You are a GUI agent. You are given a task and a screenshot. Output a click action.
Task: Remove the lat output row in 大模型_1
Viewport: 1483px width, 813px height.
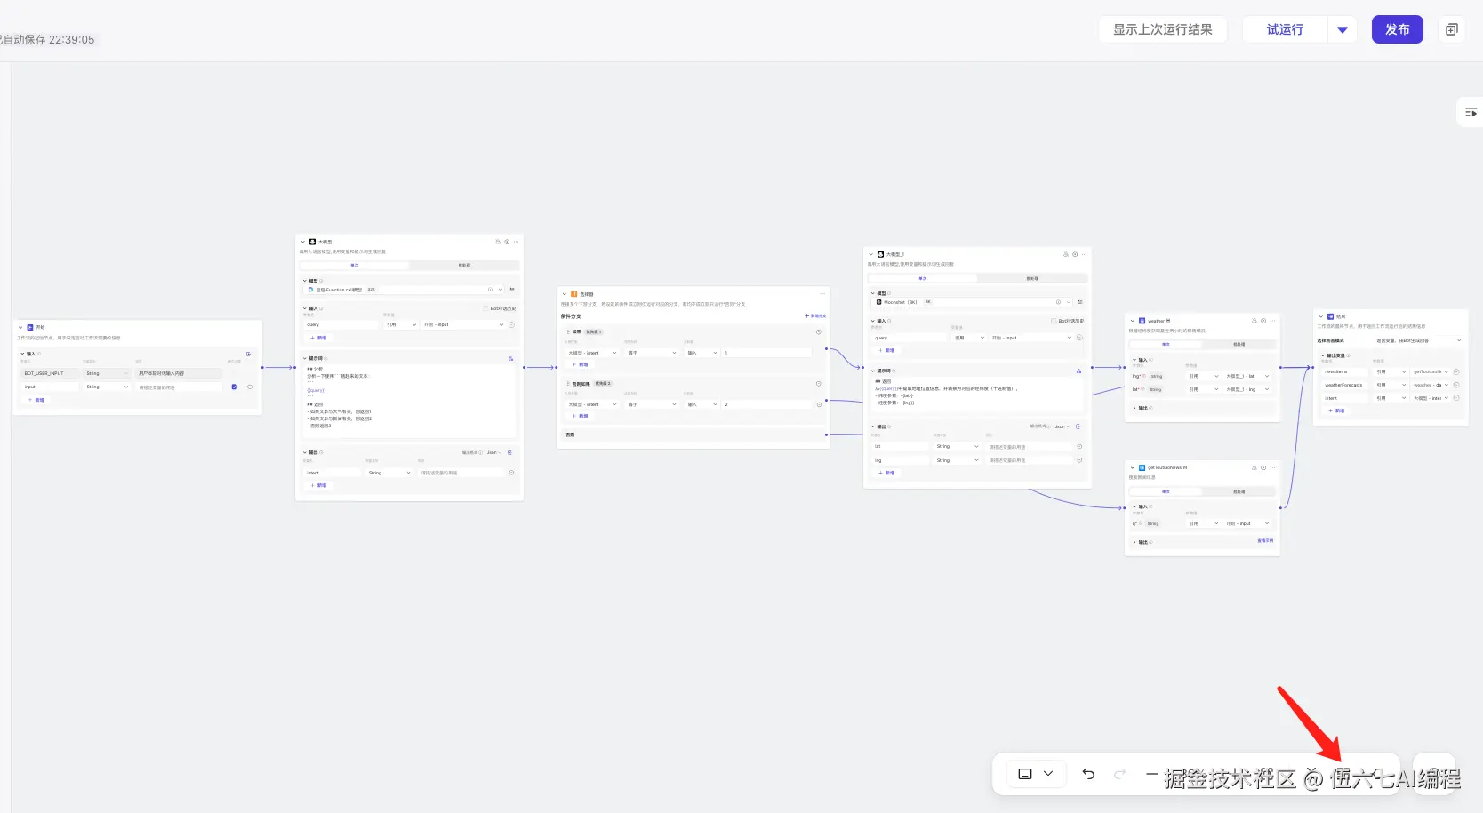click(x=1079, y=446)
